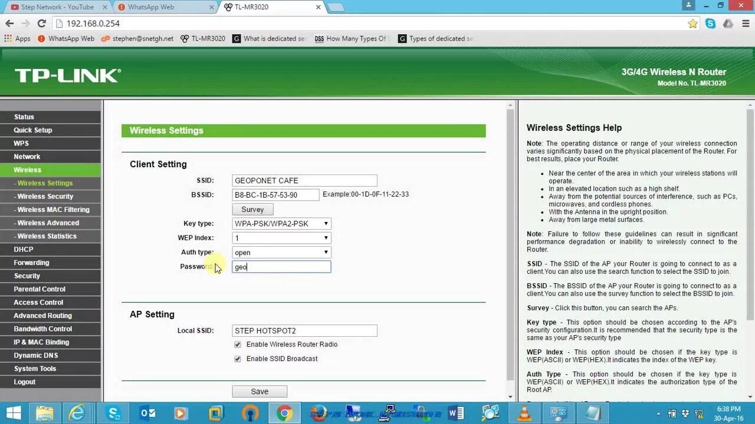The width and height of the screenshot is (755, 424).
Task: Expand the WEP Index dropdown
Action: pos(281,238)
